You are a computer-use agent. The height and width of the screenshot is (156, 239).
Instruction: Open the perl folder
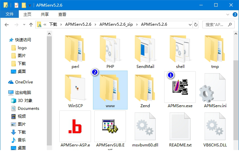tap(75, 52)
